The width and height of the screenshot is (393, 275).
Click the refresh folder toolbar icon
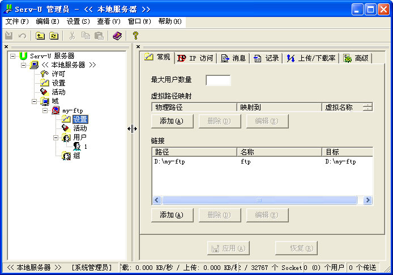(x=54, y=36)
